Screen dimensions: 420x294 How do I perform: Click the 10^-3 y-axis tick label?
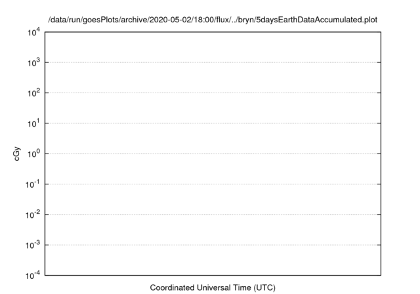pyautogui.click(x=33, y=245)
